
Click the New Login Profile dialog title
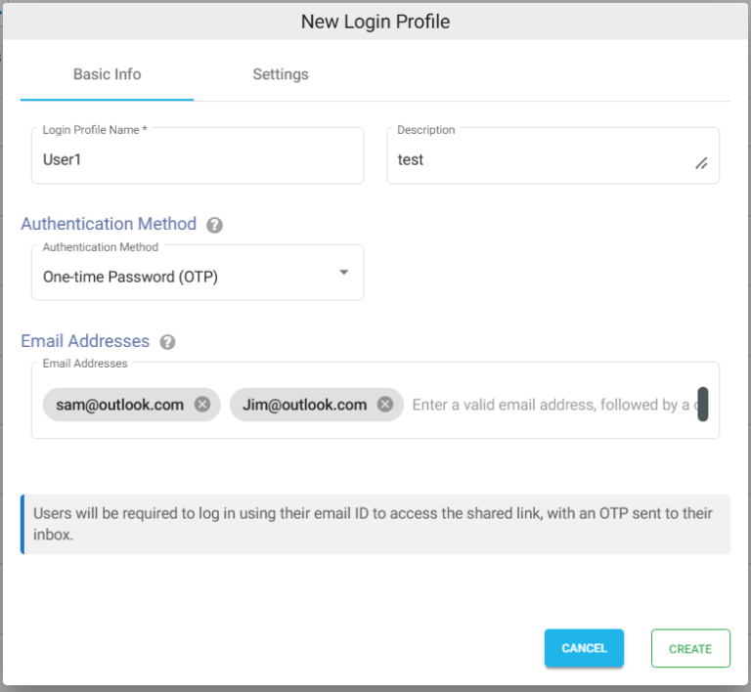tap(375, 22)
